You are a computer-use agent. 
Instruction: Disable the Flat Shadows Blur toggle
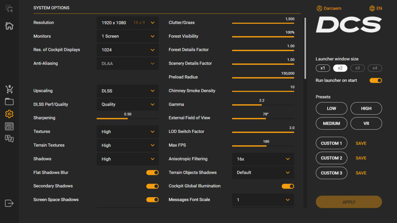pyautogui.click(x=152, y=173)
